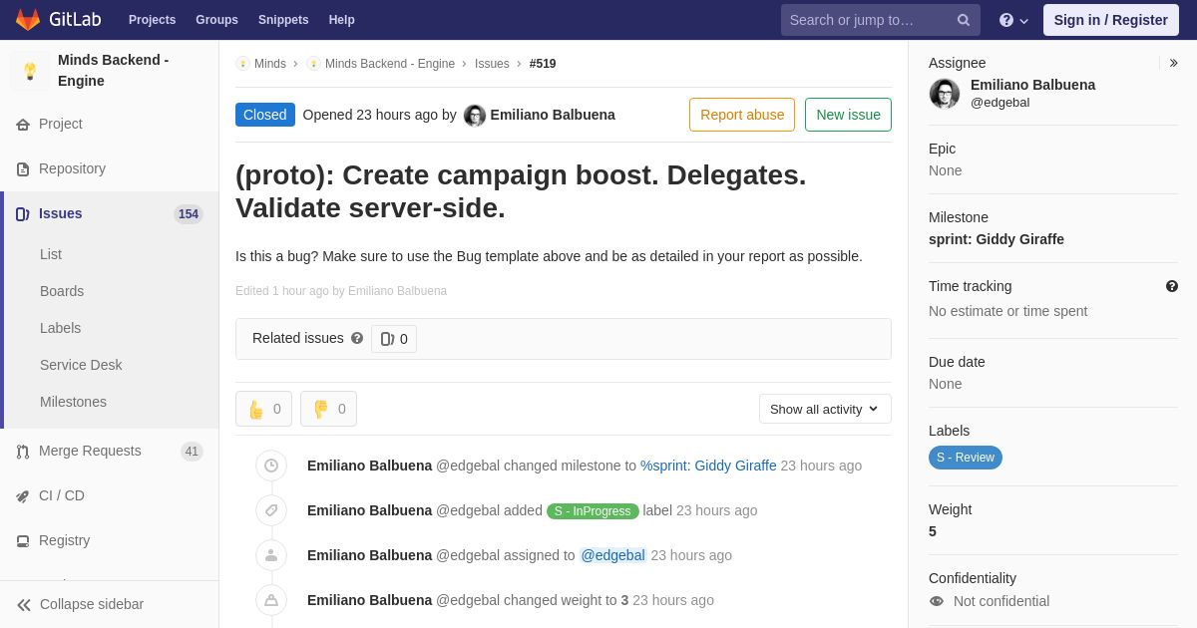Click the thumbs up reaction
Viewport: 1197px width, 628px height.
click(x=264, y=409)
